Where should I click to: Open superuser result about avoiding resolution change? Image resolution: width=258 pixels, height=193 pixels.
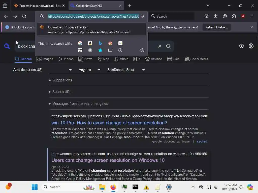(x=109, y=123)
